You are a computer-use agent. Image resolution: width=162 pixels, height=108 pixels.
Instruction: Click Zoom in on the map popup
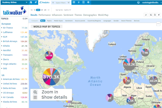point(50,92)
